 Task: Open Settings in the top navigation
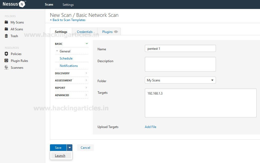coord(68,4)
